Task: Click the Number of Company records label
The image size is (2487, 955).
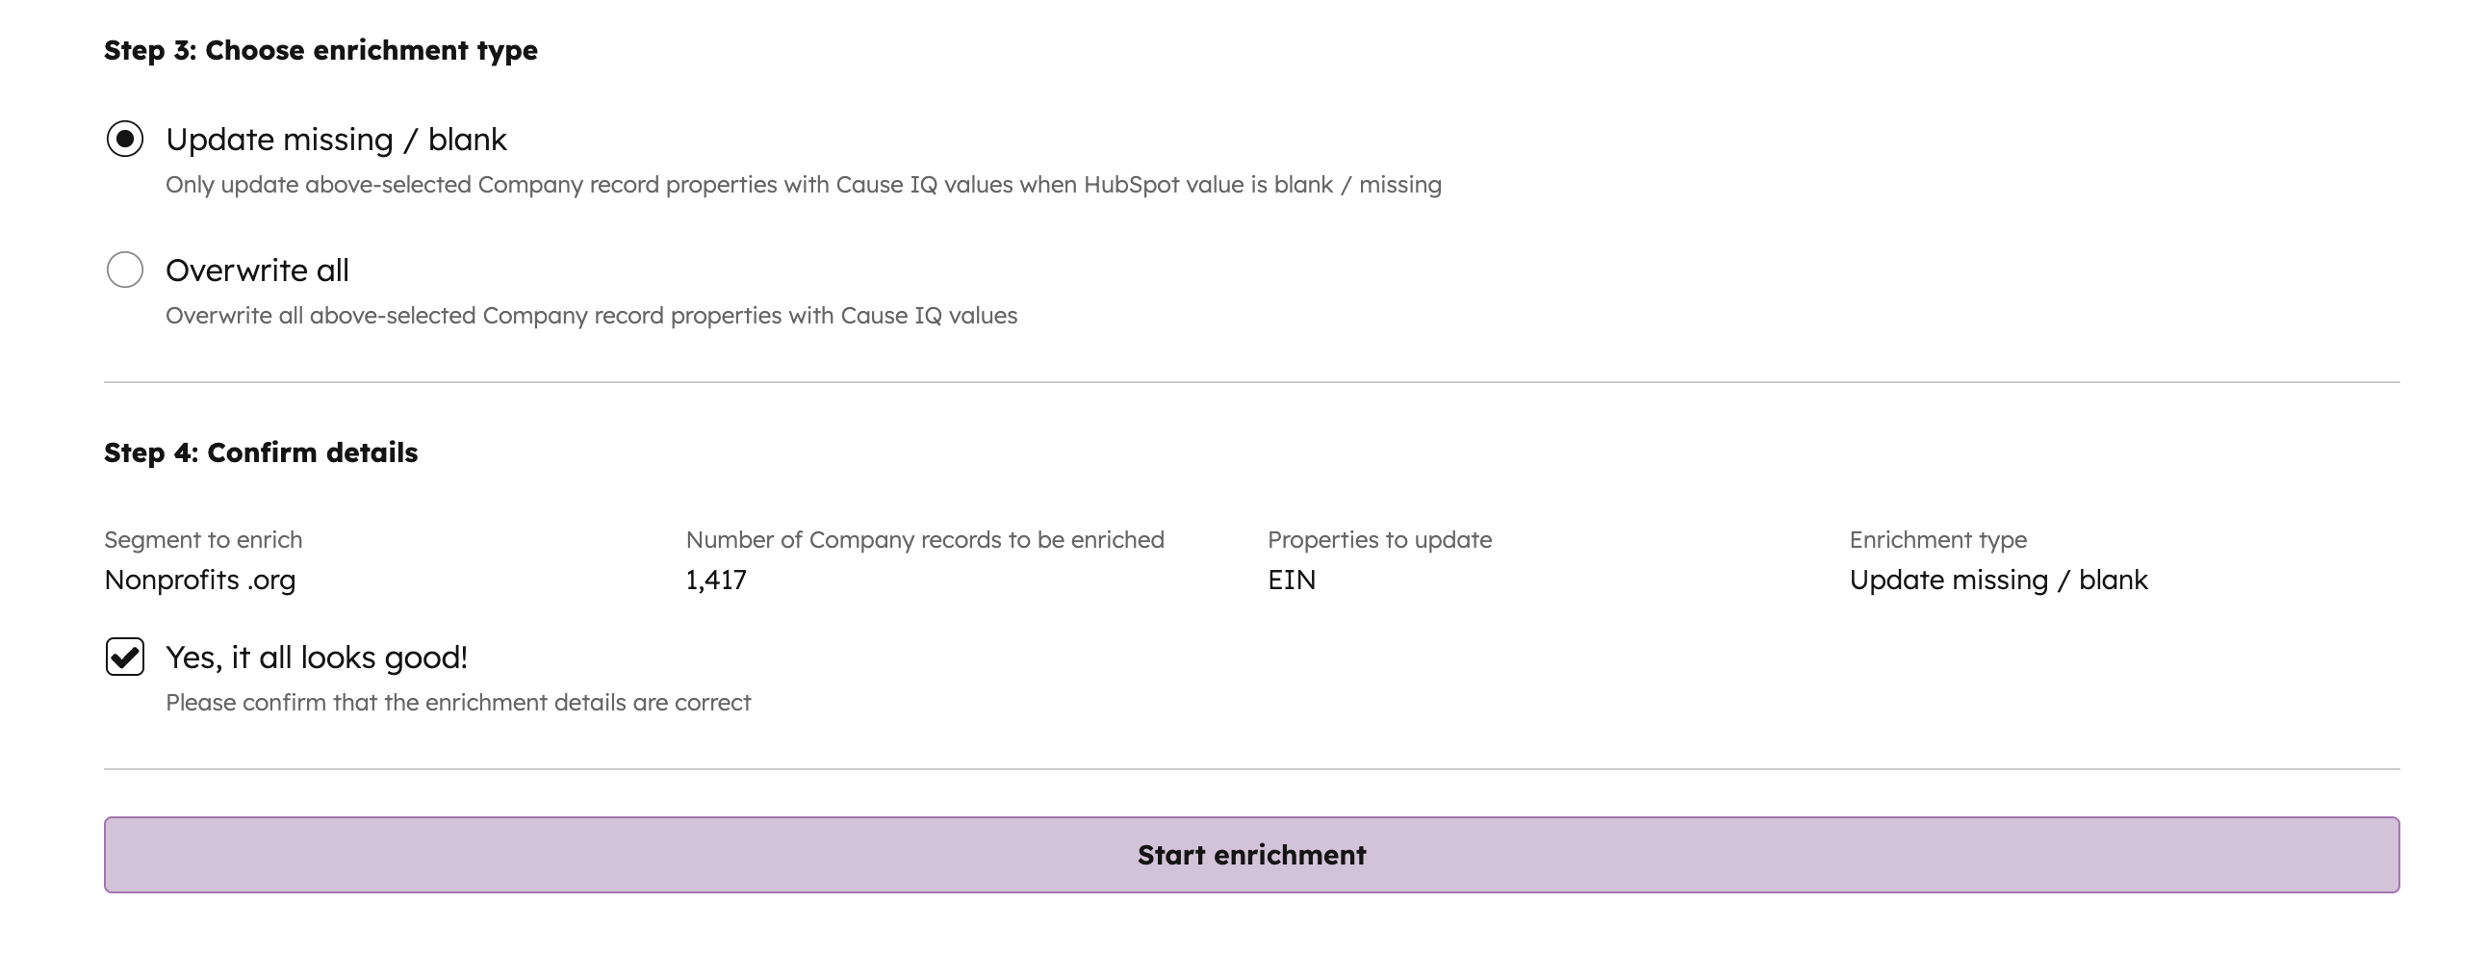Action: (x=925, y=540)
